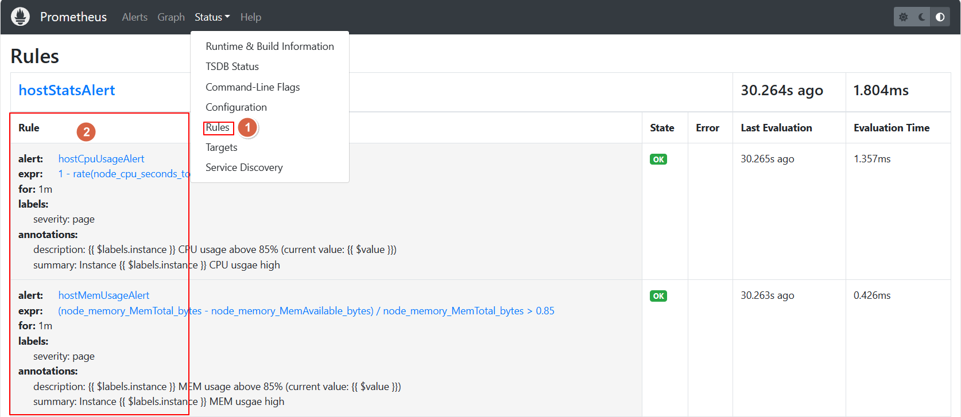This screenshot has height=417, width=961.
Task: Click the OK state badge for hostCpuUsageAlert
Action: [x=658, y=159]
